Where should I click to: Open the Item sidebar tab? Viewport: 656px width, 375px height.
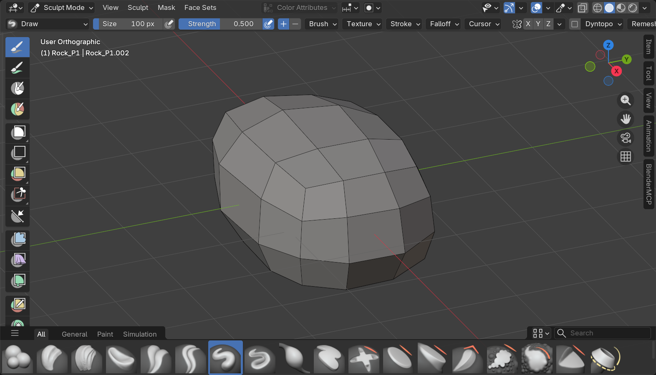tap(648, 47)
